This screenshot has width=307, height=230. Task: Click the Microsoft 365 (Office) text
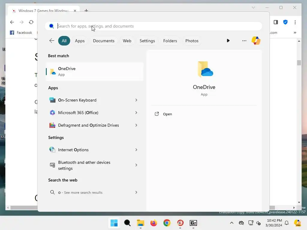pyautogui.click(x=78, y=113)
